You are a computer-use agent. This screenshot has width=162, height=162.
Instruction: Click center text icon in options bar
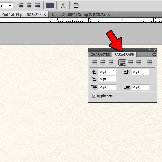[29, 6]
